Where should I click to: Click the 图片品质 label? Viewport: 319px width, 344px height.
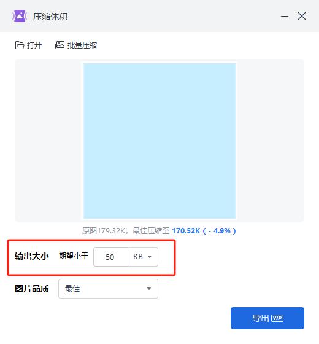click(32, 289)
